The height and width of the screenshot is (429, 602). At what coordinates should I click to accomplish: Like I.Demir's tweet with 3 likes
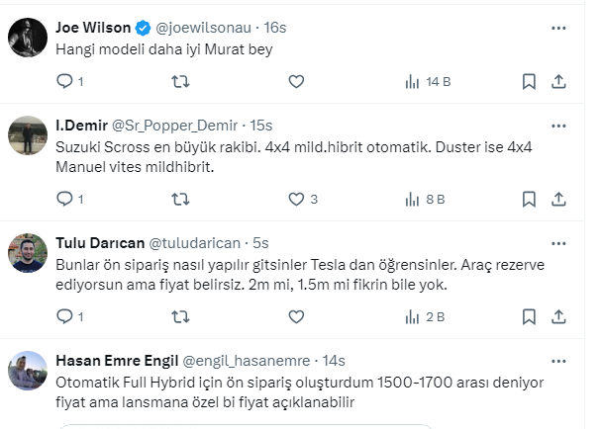(295, 200)
